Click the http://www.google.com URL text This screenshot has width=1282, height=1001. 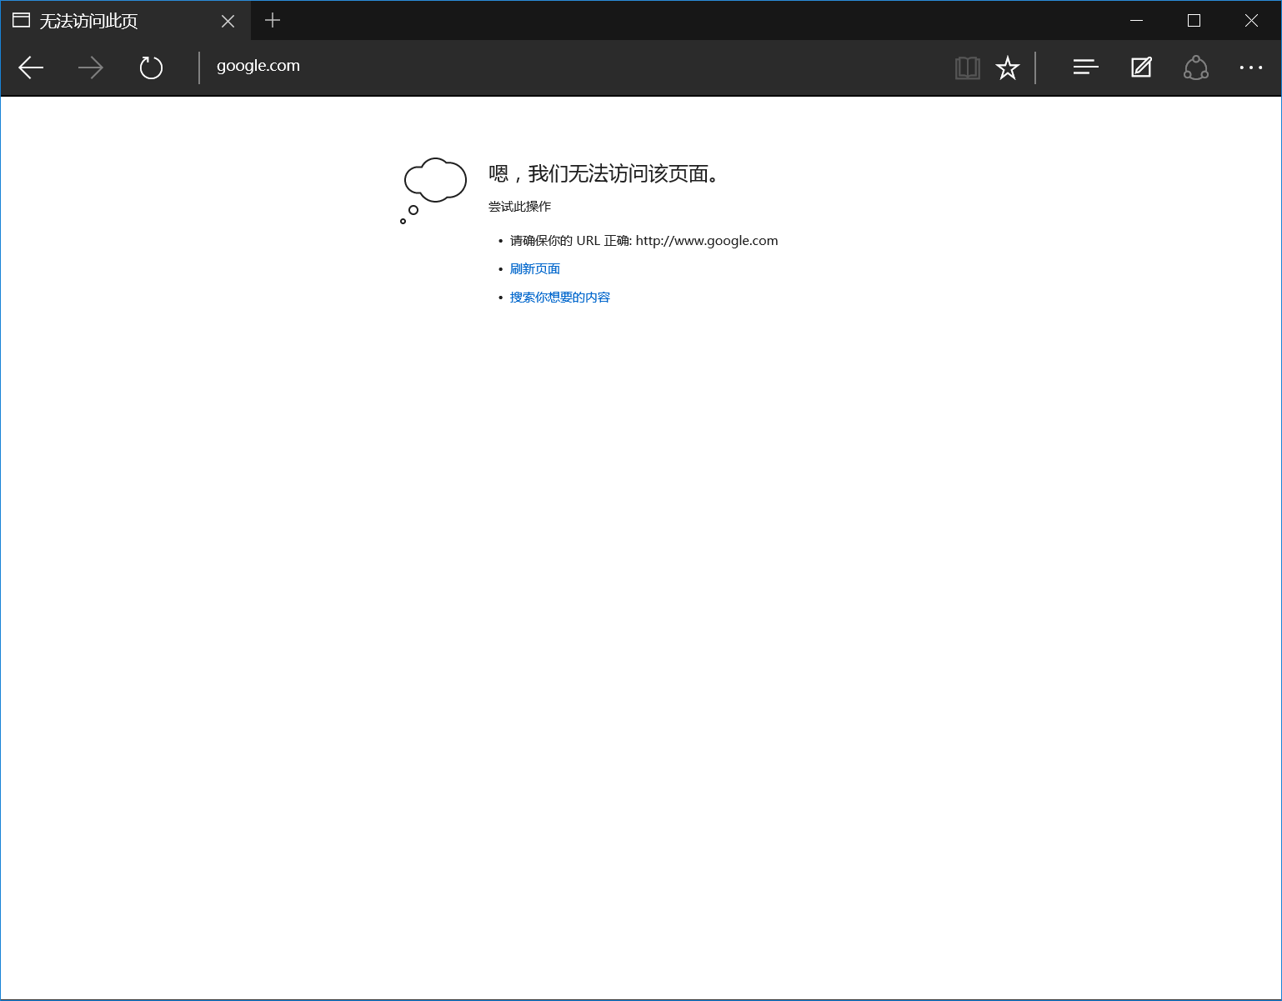coord(707,241)
